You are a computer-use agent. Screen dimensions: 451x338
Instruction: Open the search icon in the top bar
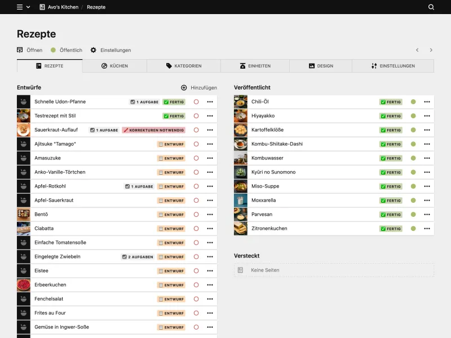click(x=432, y=7)
